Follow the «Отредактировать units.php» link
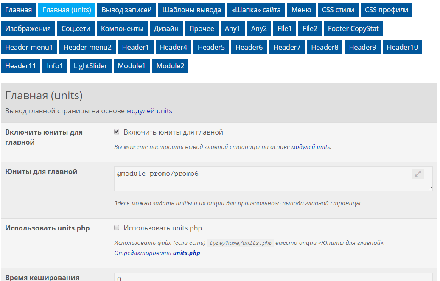 (x=157, y=253)
